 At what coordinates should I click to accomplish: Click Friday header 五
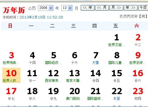[x=115, y=26]
